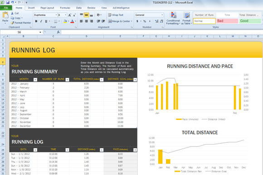This screenshot has height=175, width=263.
Task: Click the Font Color A icon
Action: [72, 21]
